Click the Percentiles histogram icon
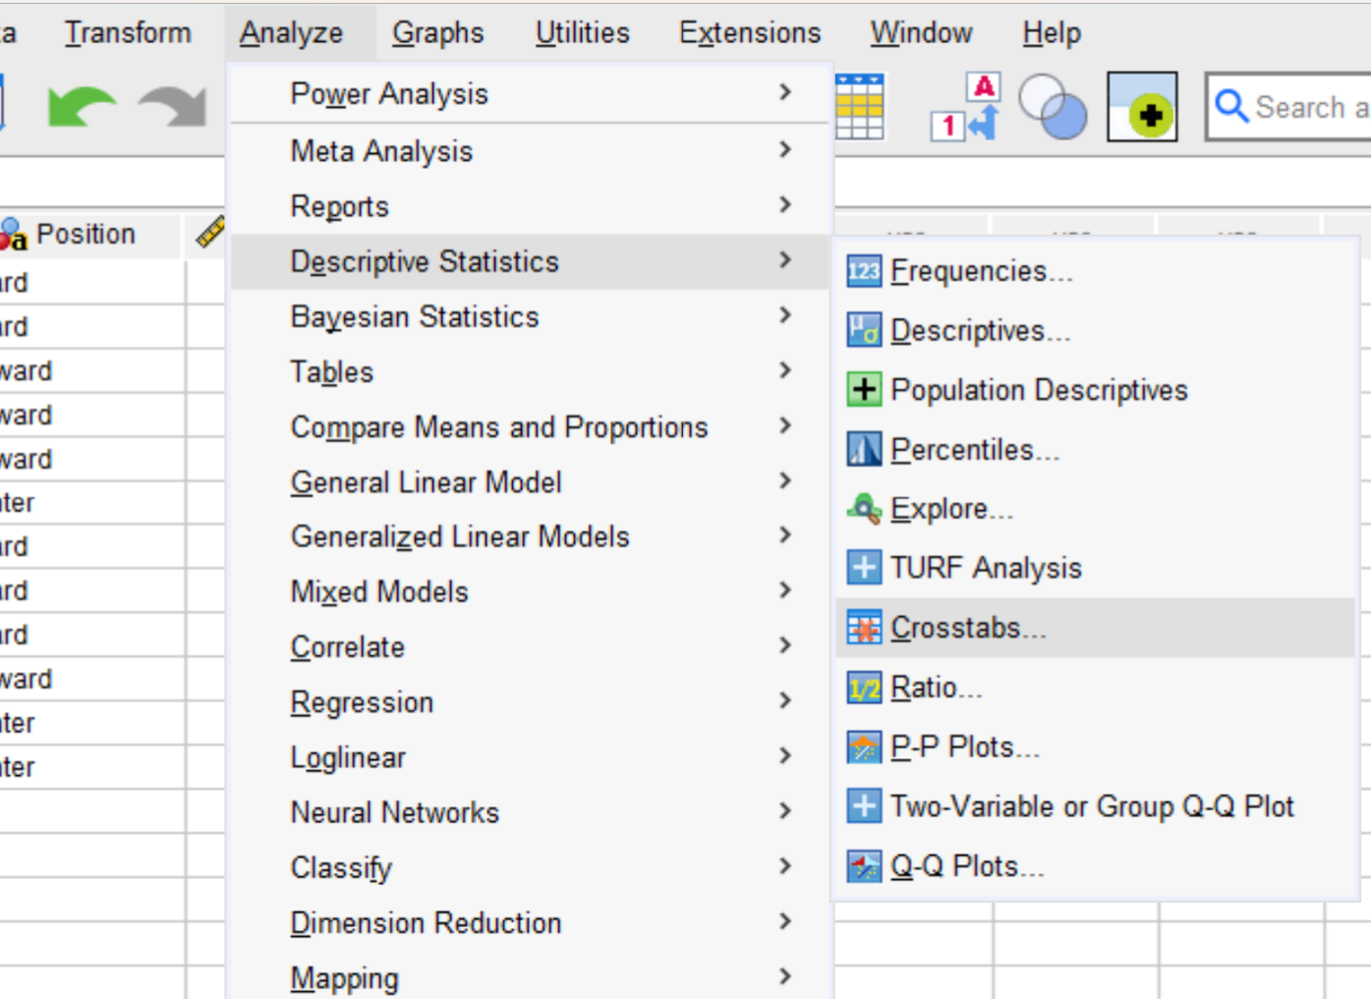The width and height of the screenshot is (1371, 999). [x=863, y=449]
